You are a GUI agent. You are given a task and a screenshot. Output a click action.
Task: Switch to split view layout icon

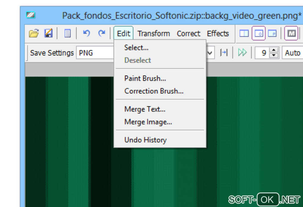(244, 33)
